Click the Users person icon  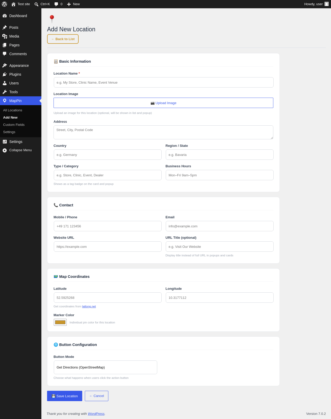pos(5,83)
